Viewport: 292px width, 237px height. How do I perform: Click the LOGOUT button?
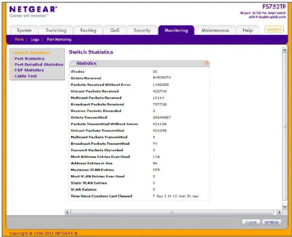point(274,29)
